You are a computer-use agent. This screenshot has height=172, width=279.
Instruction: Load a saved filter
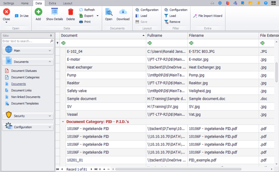(170, 16)
